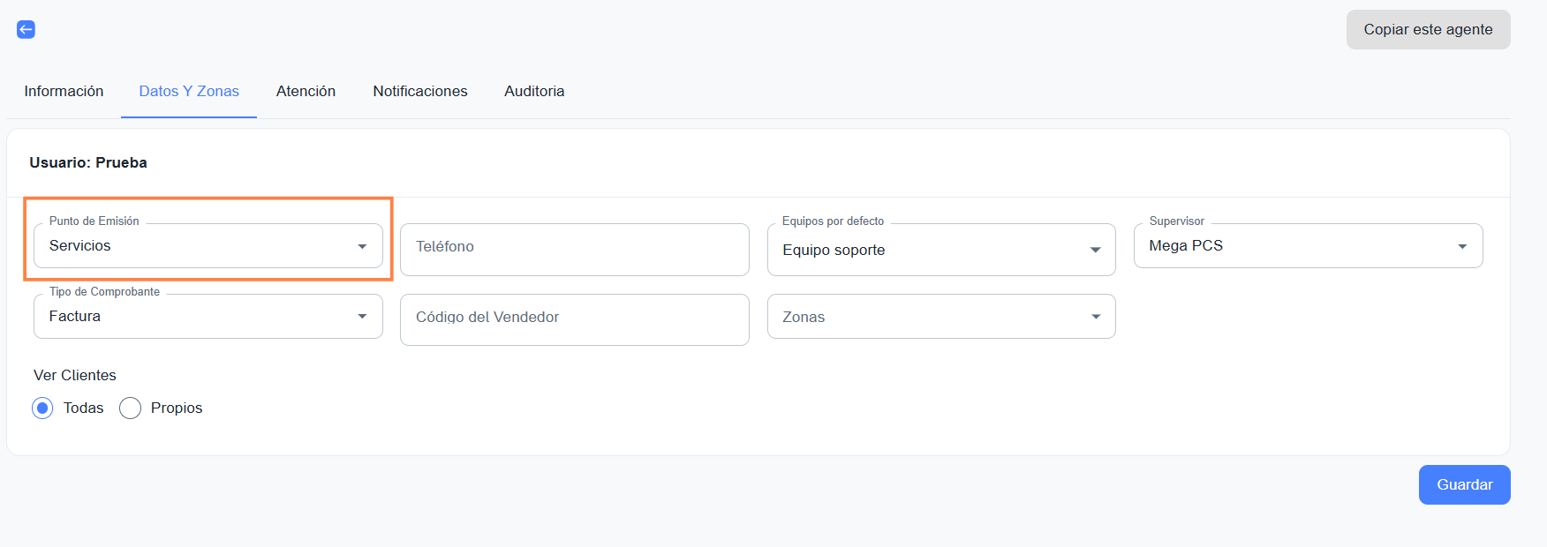Click the blue back arrow icon
The image size is (1547, 547).
pos(26,30)
